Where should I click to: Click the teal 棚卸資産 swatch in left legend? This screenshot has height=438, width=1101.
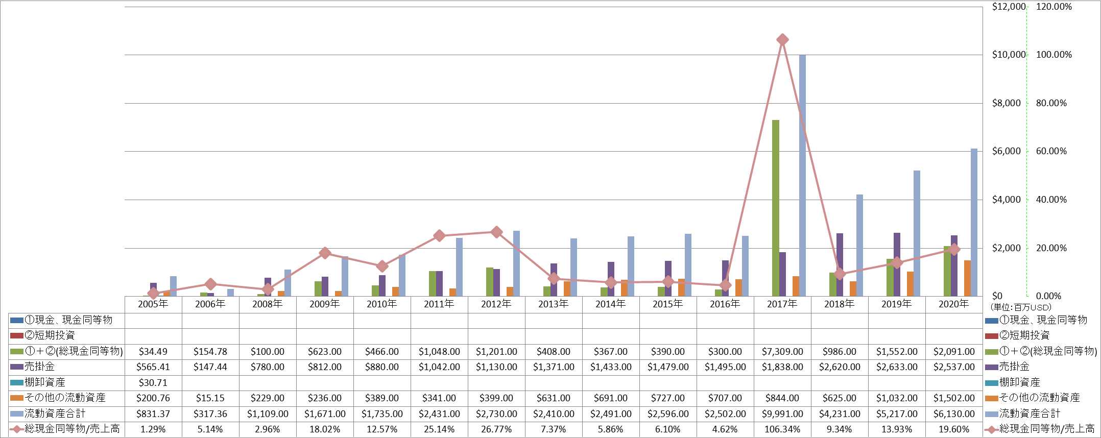coord(16,383)
